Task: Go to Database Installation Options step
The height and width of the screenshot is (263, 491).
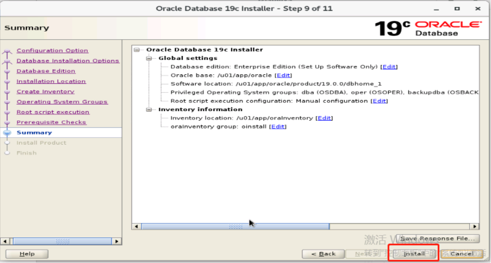Action: point(68,61)
